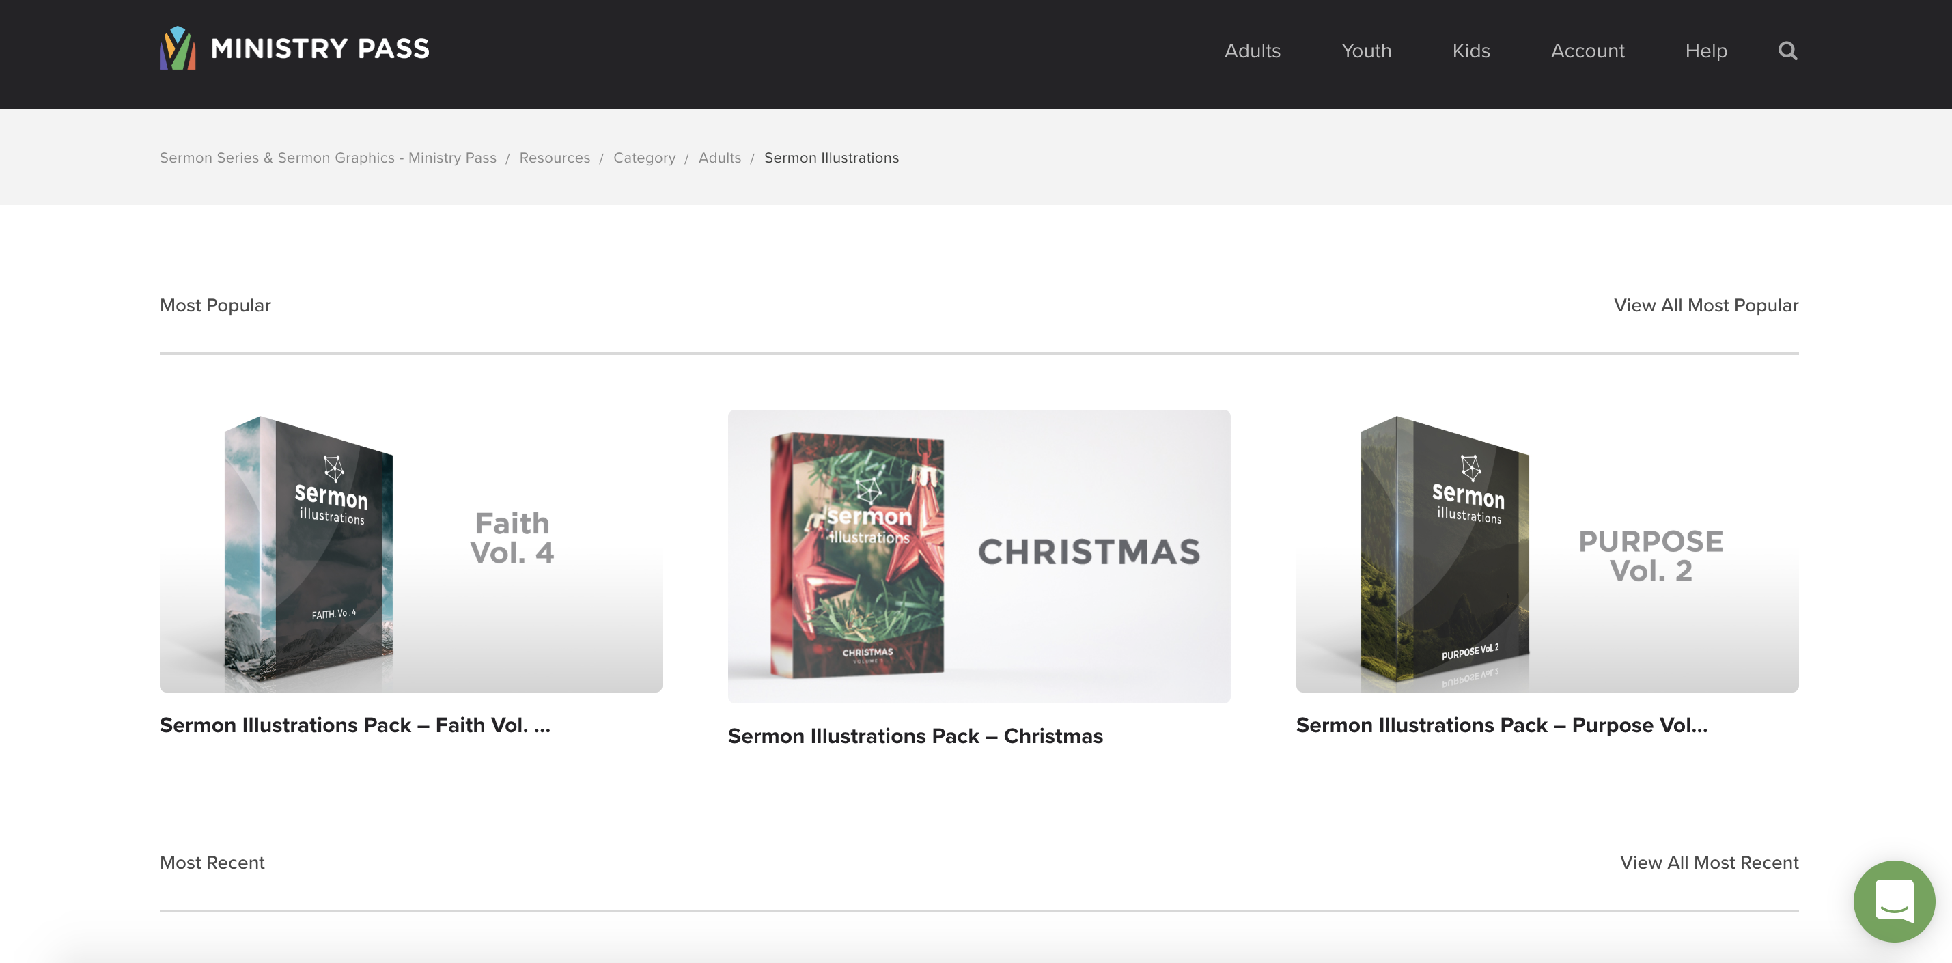The width and height of the screenshot is (1952, 963).
Task: Select the Sermon Illustrations breadcrumb
Action: pyautogui.click(x=831, y=158)
